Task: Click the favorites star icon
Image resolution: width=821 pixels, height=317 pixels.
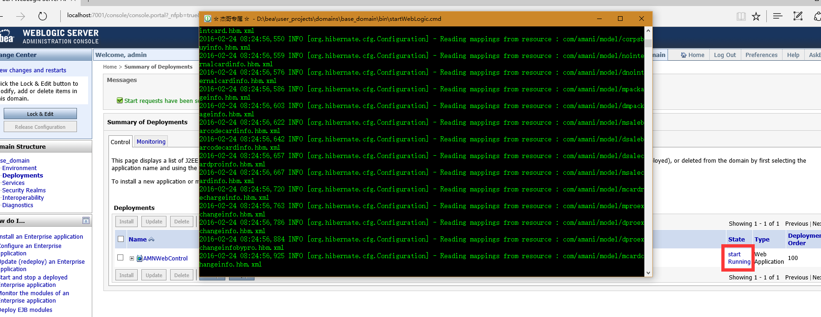Action: tap(756, 17)
